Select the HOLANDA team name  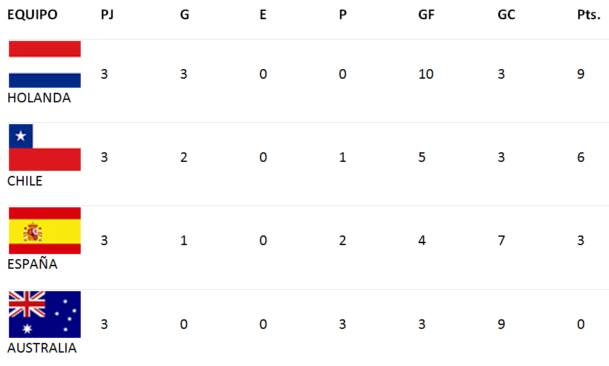(39, 98)
